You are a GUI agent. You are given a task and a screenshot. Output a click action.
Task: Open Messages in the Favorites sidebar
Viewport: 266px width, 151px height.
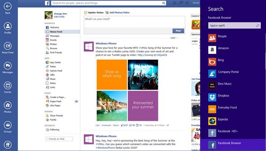(x=54, y=36)
